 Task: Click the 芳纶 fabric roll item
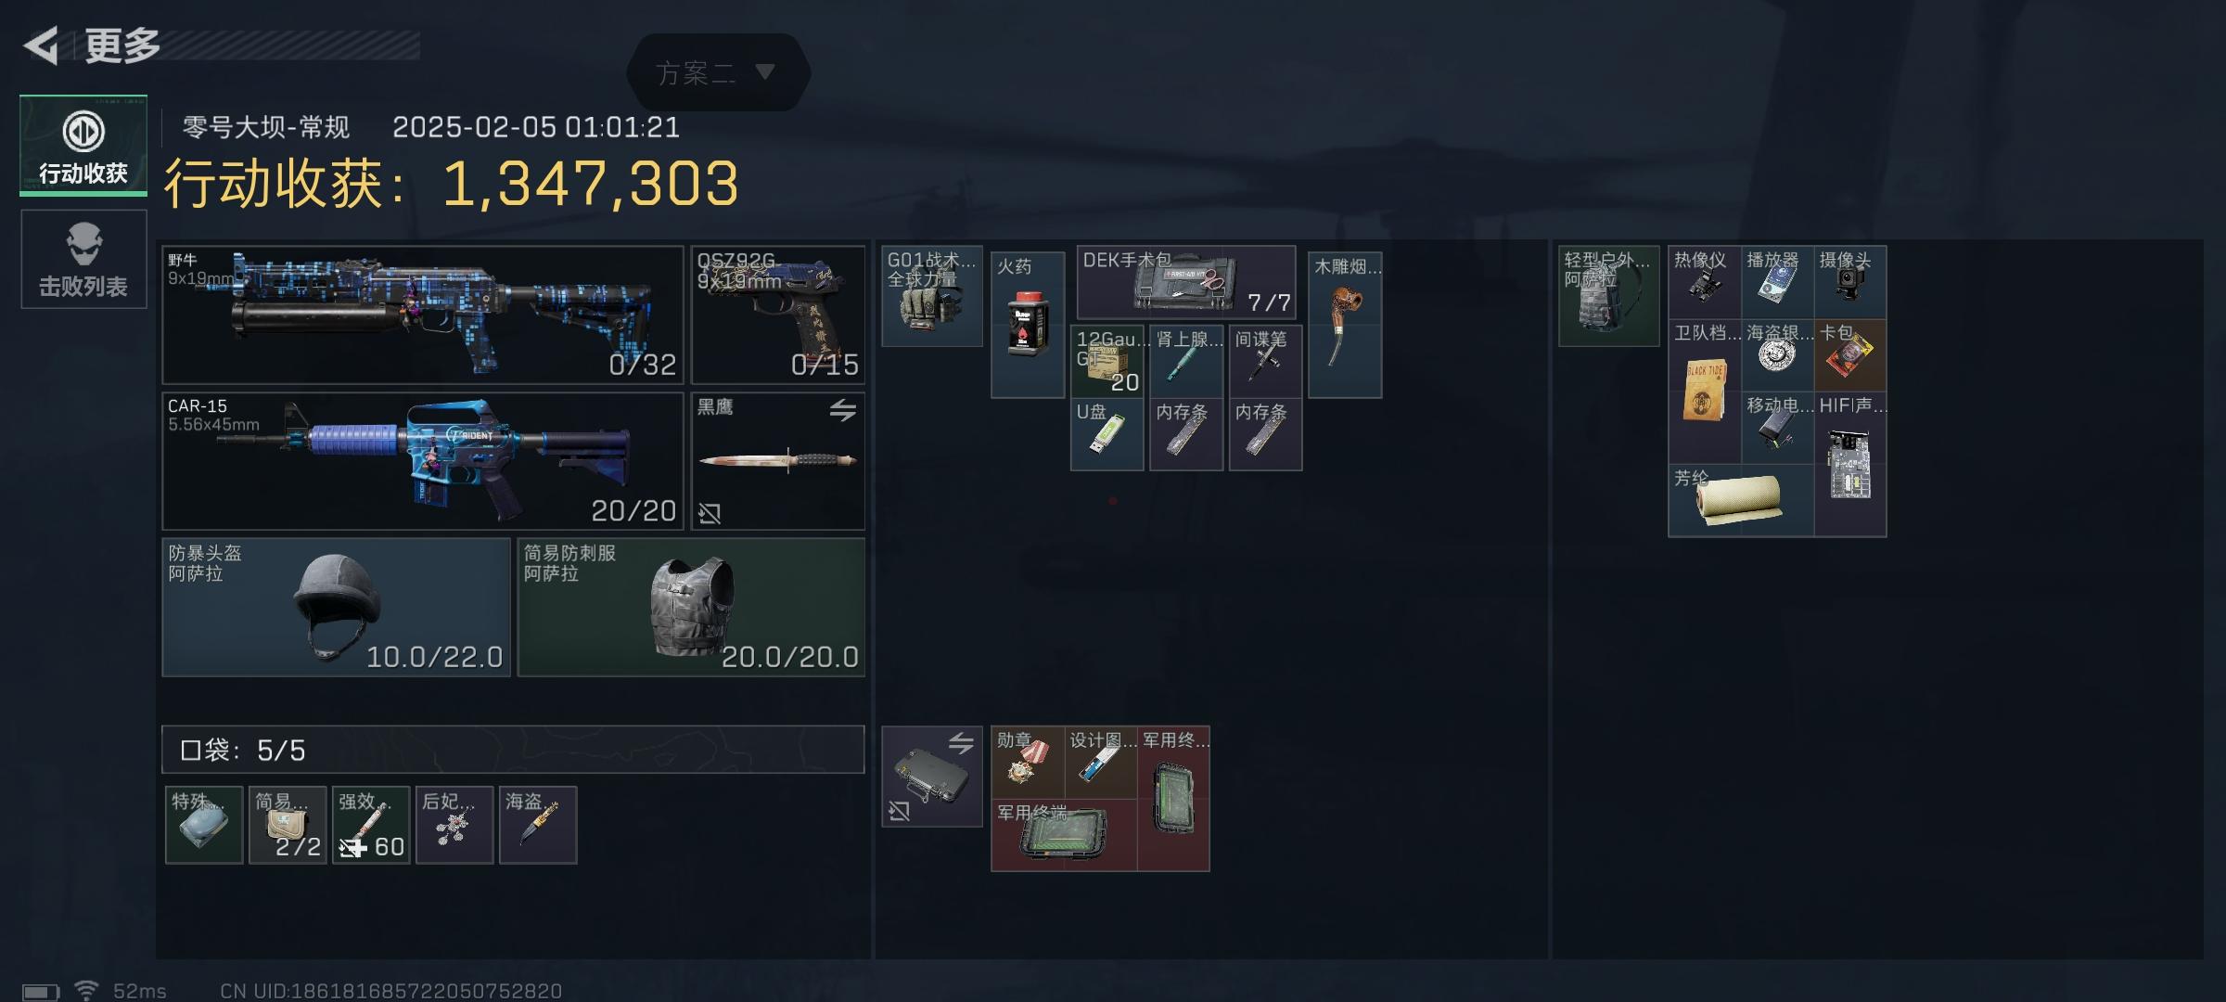coord(1741,500)
